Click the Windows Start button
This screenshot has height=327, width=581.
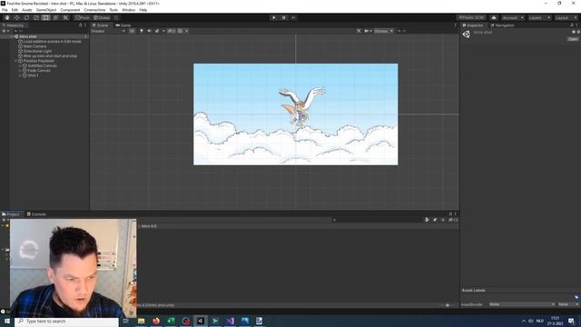click(x=7, y=321)
